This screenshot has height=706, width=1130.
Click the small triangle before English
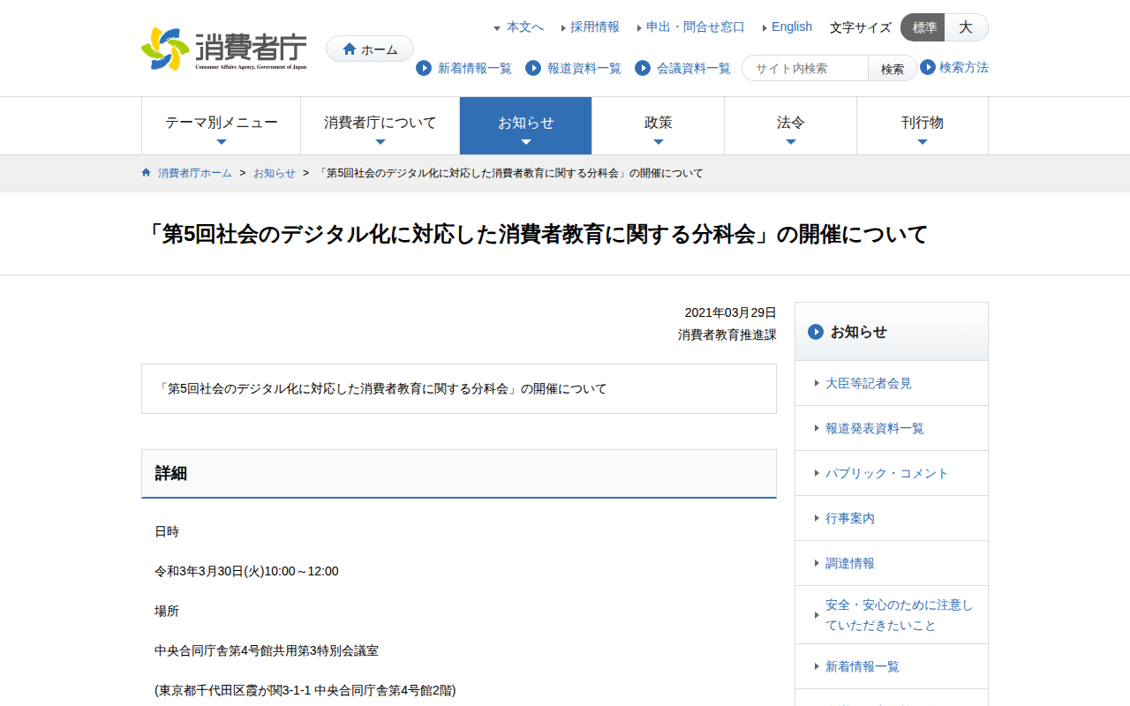(x=765, y=28)
